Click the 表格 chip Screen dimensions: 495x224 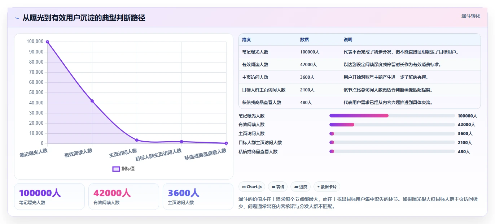pos(278,187)
